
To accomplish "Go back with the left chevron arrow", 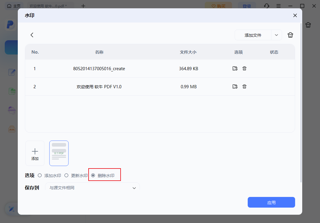I will 32,35.
